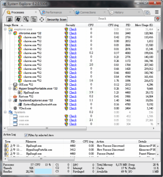The image size is (163, 177).
Task: Click Check link for explorer.exe
Action: click(73, 29)
